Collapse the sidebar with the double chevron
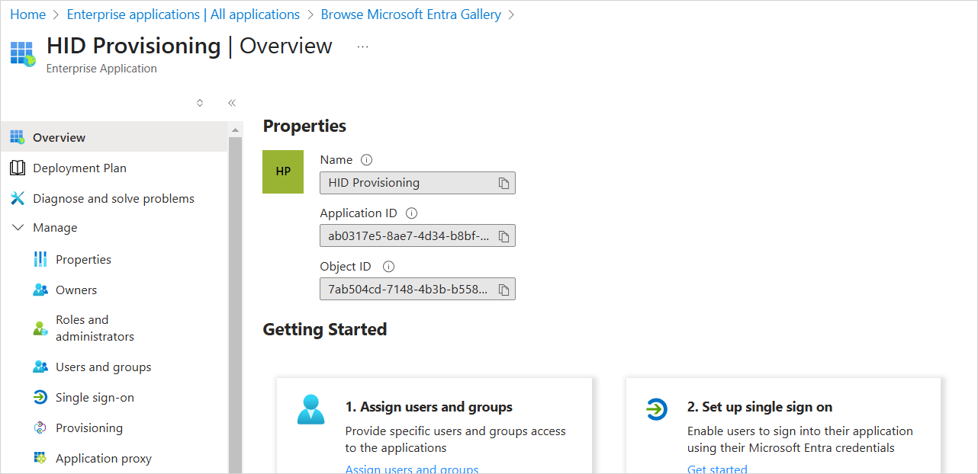 (x=232, y=103)
